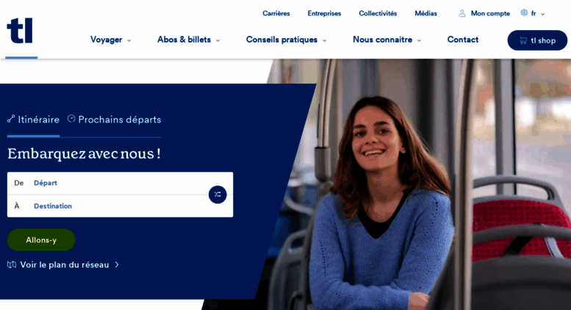571x310 pixels.
Task: Swap departure and destination with shuffle icon
Action: [218, 194]
